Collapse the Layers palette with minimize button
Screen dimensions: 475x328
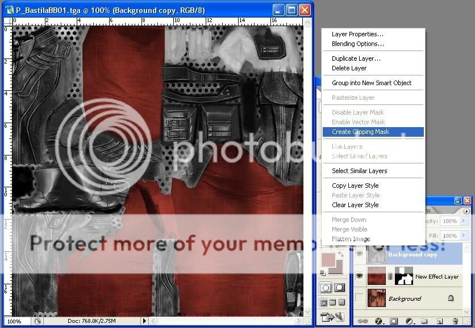(x=458, y=200)
